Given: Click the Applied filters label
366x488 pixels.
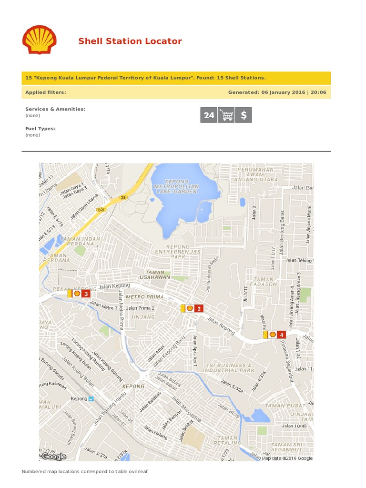Looking at the screenshot, I should point(46,92).
